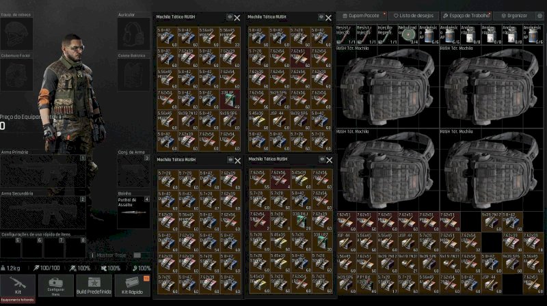Viewport: 547px width, 306px height.
Task: Select the 7.62x54 ammo stack with 55
Action: pyautogui.click(x=260, y=180)
